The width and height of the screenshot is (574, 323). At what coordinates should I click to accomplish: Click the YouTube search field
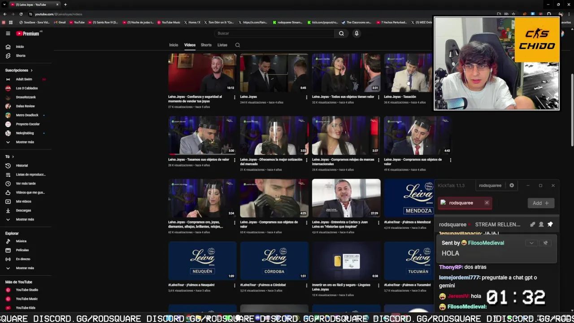pos(274,33)
